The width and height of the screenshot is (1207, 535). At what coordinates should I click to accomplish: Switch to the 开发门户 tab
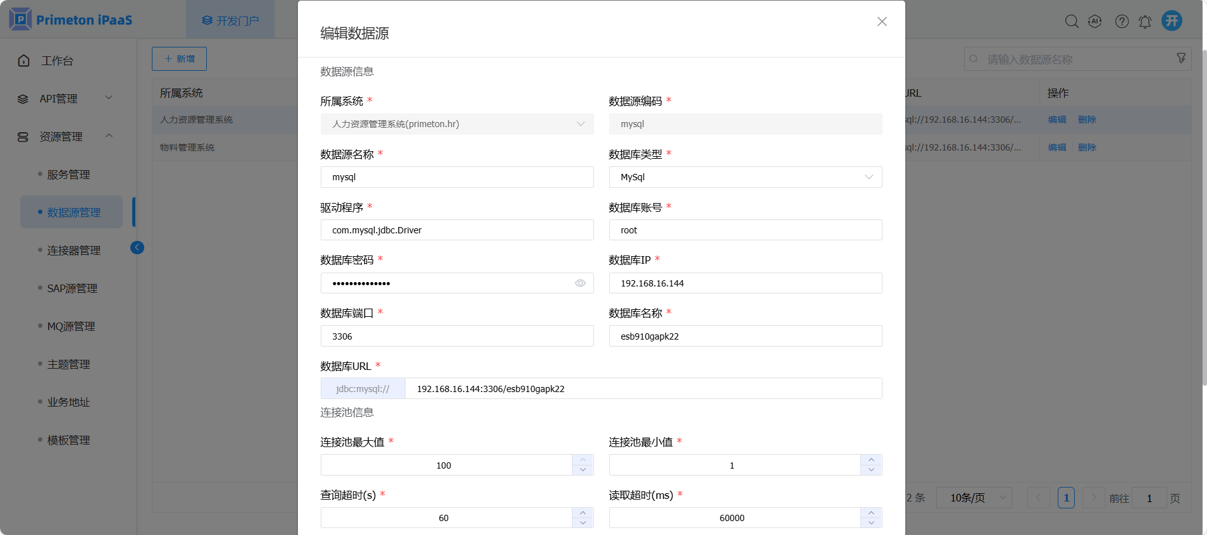pos(230,21)
